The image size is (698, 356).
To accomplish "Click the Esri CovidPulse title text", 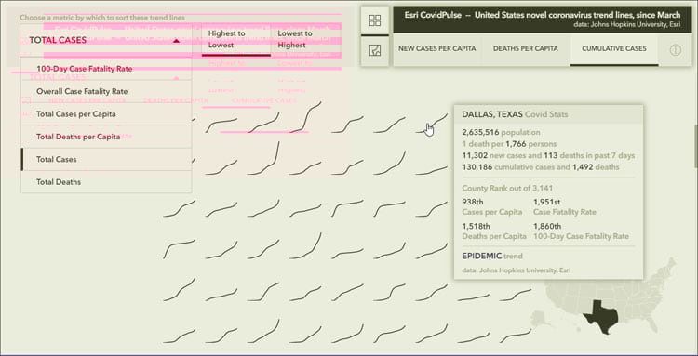I will pyautogui.click(x=543, y=15).
